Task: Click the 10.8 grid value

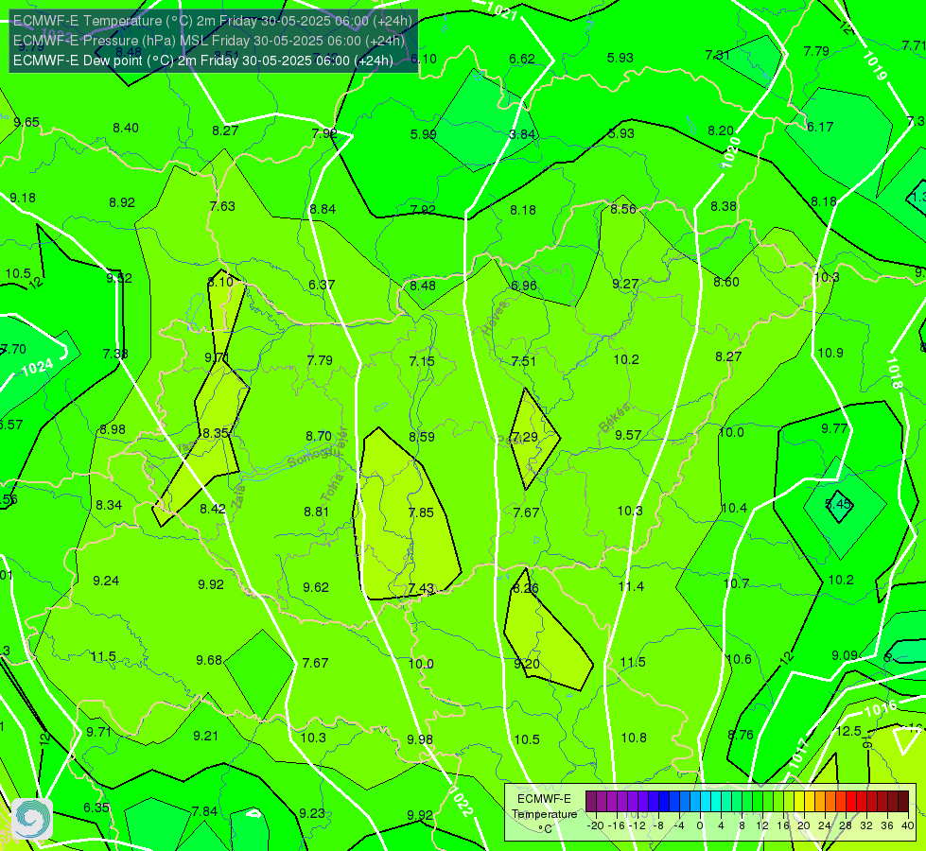Action: 634,738
